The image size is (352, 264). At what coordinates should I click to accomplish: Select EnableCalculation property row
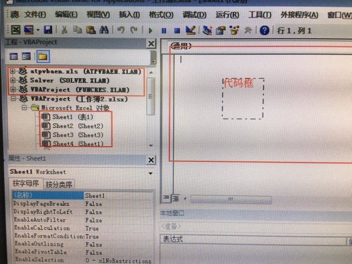pos(83,228)
